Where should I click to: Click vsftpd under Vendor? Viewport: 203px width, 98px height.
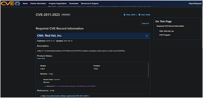point(42,69)
